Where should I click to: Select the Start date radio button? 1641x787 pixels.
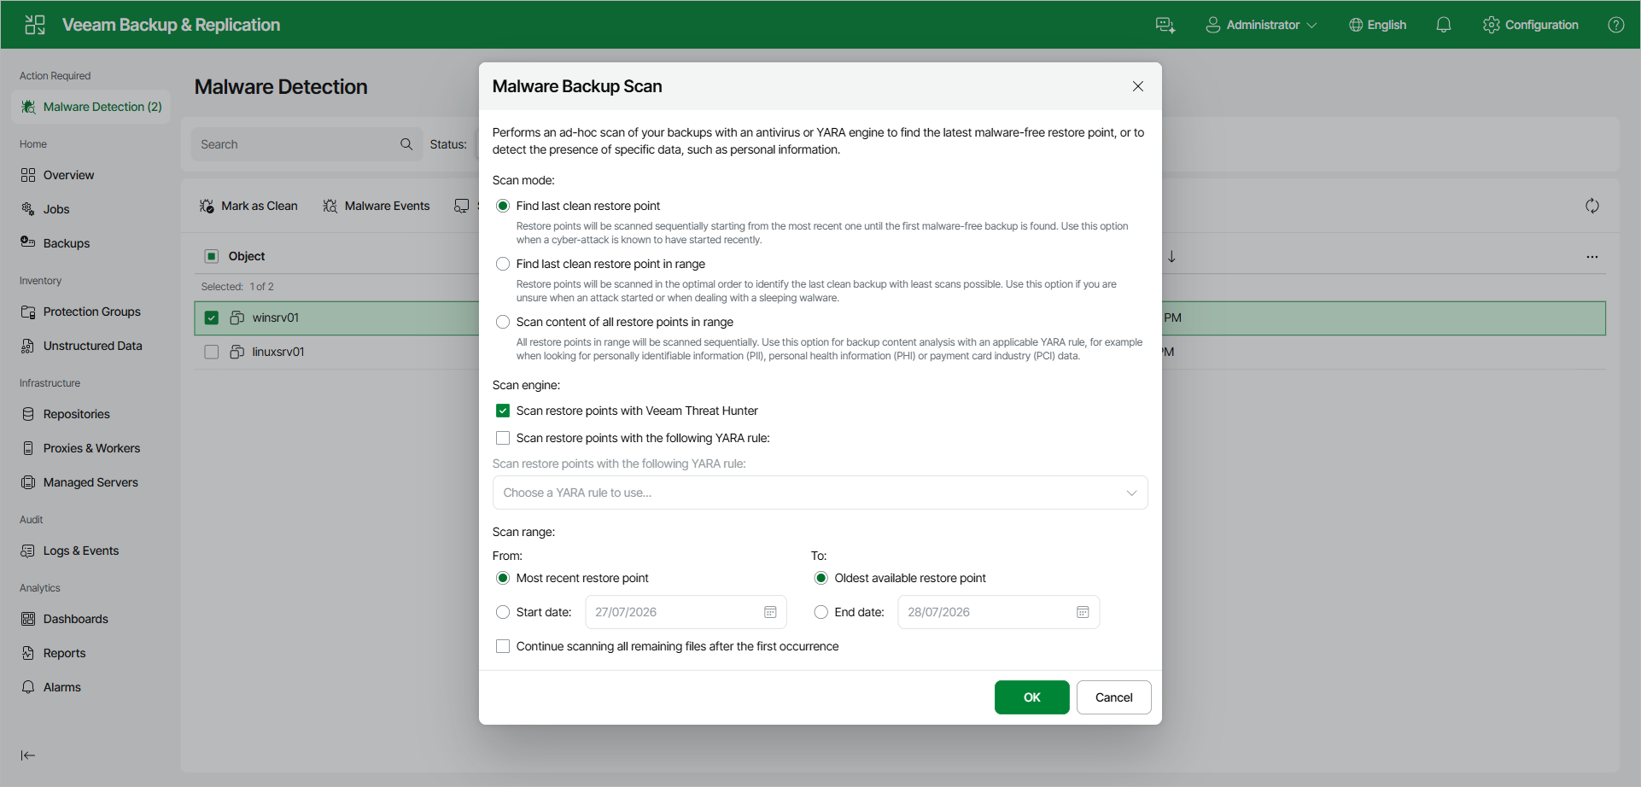[503, 612]
